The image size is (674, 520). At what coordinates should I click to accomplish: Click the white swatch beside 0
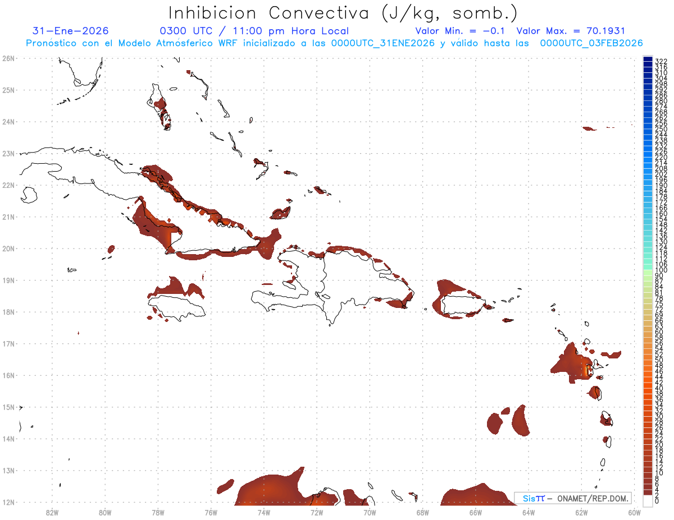coord(648,500)
